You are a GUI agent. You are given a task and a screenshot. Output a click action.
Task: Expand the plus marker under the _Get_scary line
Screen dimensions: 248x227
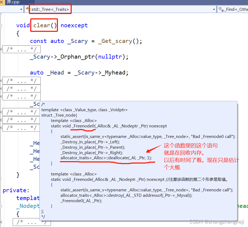(x=1, y=49)
